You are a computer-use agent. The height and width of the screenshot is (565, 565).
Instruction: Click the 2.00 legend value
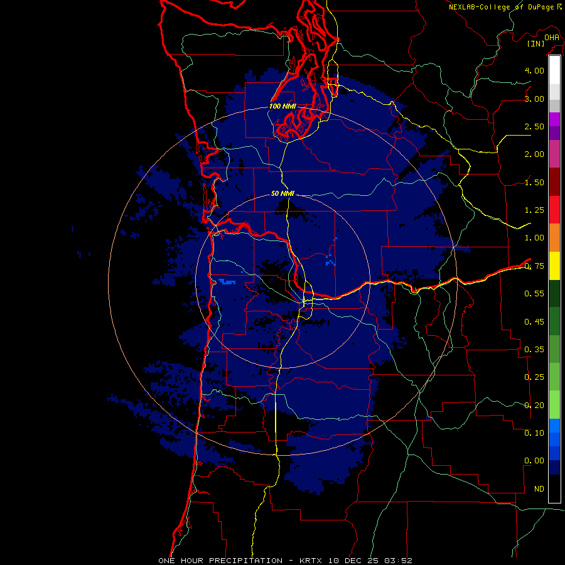534,154
